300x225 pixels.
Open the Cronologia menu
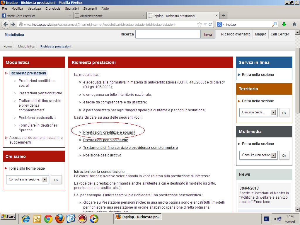[53, 8]
